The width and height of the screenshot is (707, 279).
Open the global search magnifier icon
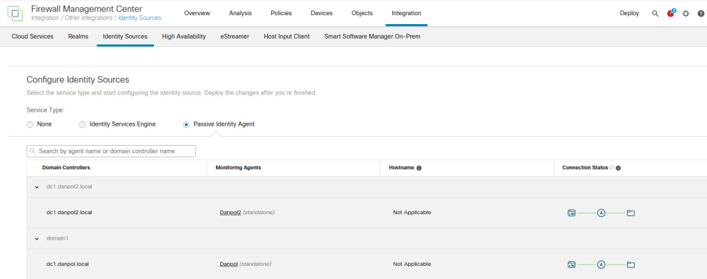pyautogui.click(x=655, y=14)
